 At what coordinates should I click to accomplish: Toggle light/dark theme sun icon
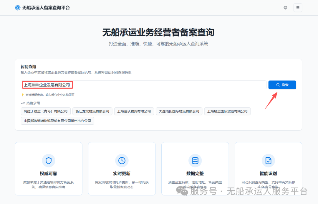pos(285,8)
